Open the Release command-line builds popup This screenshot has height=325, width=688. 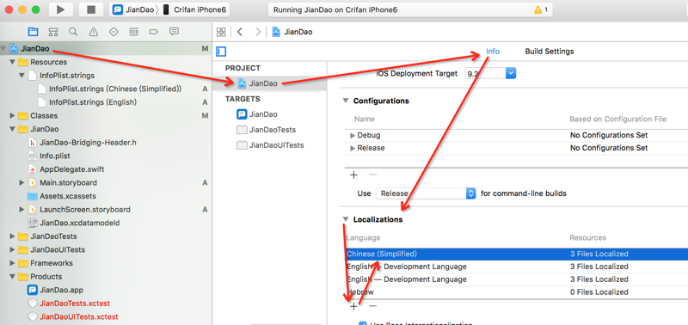[426, 193]
